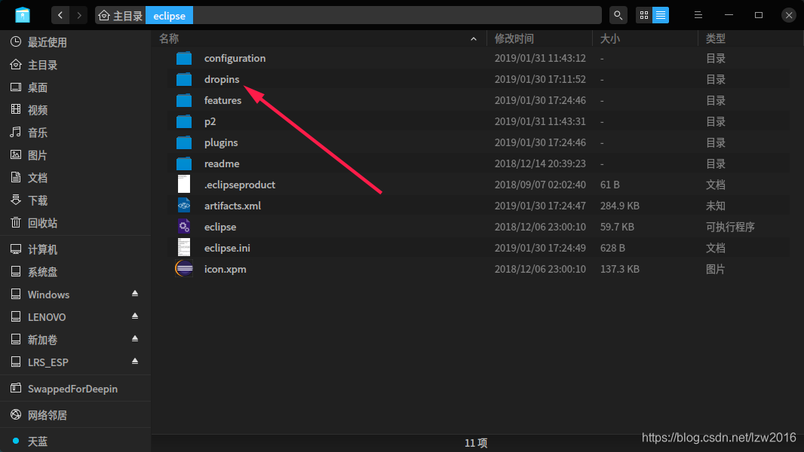Select the .eclipseproduct file icon
The image size is (804, 452).
point(184,185)
